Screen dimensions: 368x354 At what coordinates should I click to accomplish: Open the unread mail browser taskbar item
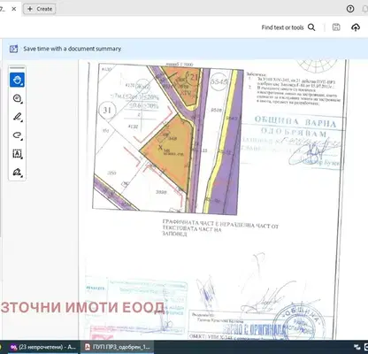[x=42, y=347]
